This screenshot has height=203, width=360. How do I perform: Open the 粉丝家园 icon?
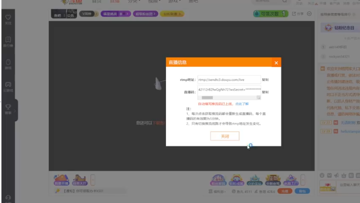click(x=218, y=180)
